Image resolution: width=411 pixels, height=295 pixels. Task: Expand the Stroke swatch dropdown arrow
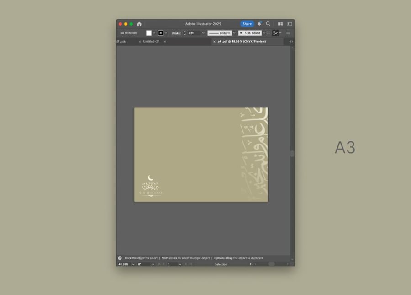166,33
